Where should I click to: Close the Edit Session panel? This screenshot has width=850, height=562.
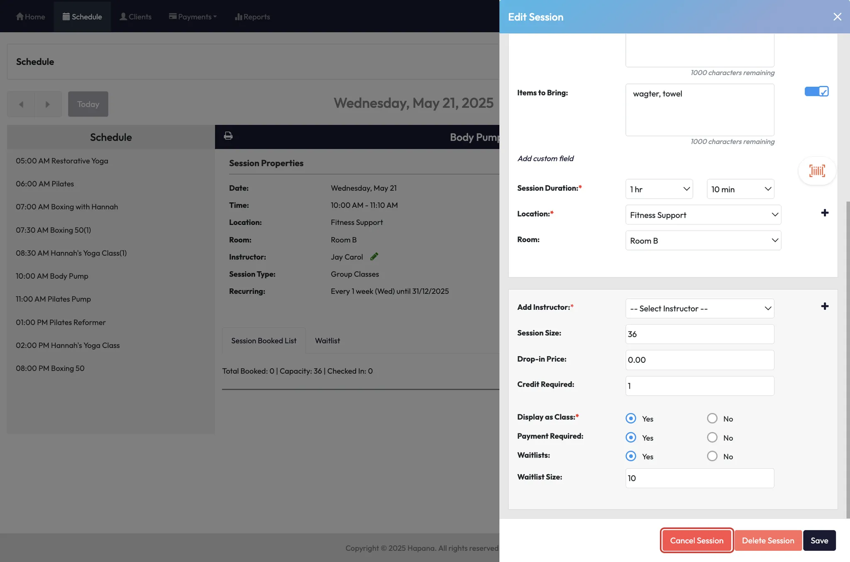coord(837,17)
